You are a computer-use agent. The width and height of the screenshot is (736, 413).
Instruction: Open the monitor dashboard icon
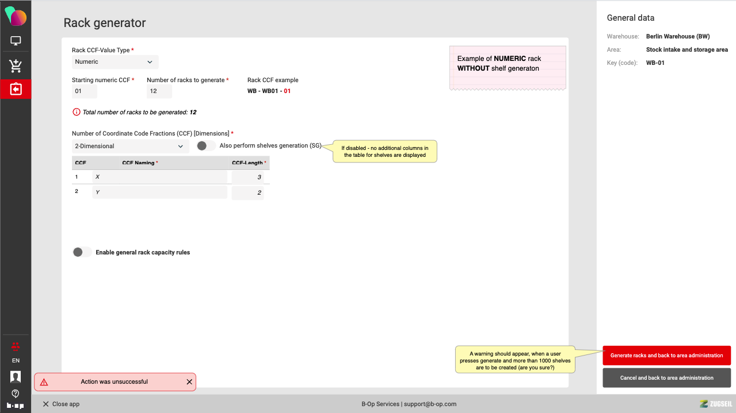click(16, 41)
